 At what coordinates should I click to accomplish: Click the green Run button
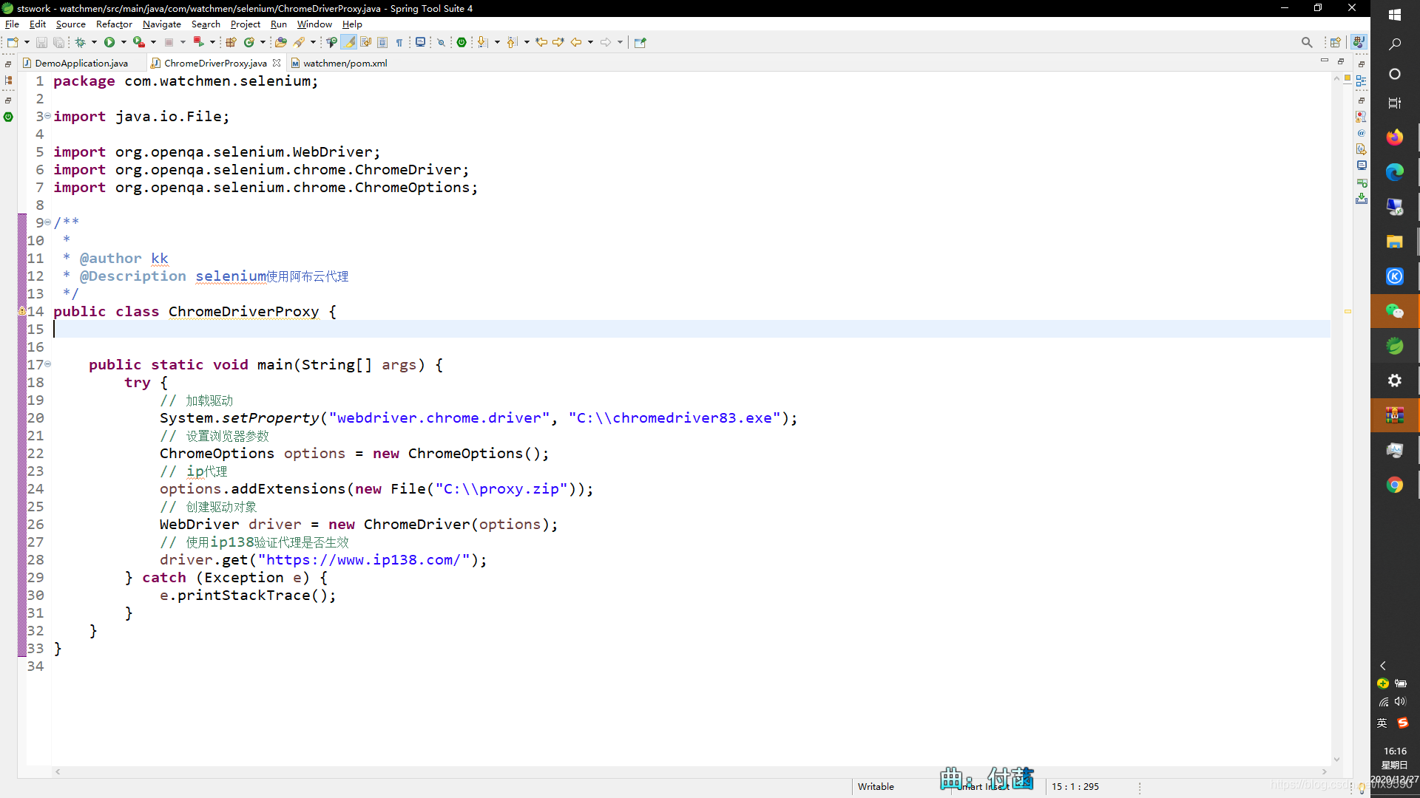coord(109,42)
